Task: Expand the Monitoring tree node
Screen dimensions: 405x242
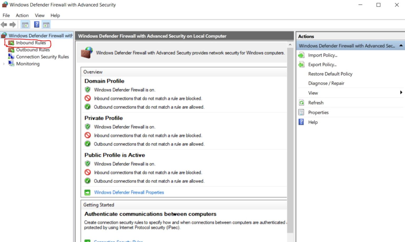Action: tap(4, 64)
